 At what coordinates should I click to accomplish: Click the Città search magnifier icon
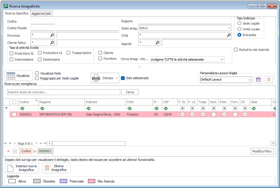(229, 35)
